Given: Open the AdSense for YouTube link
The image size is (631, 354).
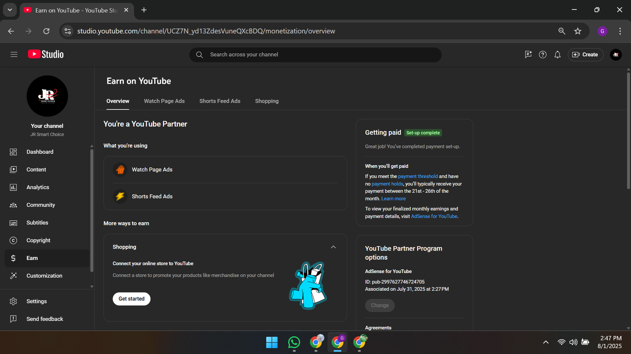Looking at the screenshot, I should pyautogui.click(x=434, y=216).
